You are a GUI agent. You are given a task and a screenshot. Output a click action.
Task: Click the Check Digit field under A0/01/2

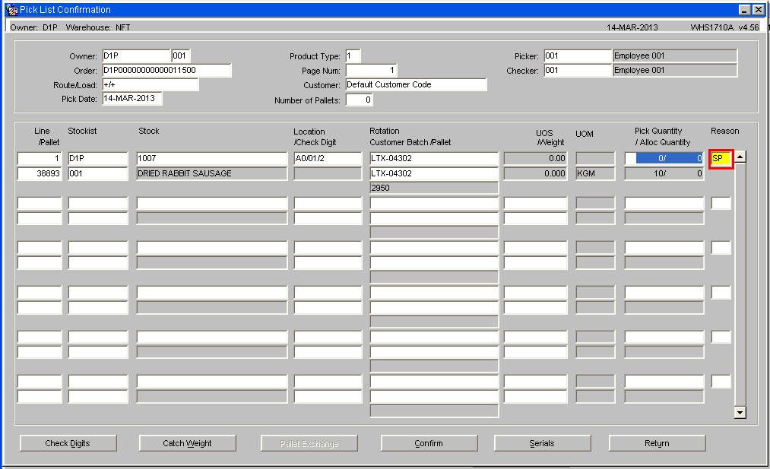point(328,174)
